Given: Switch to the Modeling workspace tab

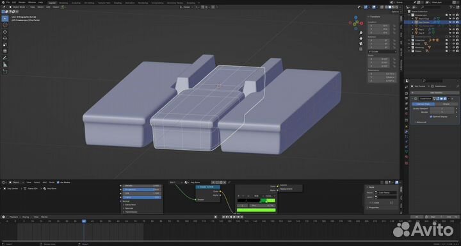Looking at the screenshot, I should (x=63, y=3).
